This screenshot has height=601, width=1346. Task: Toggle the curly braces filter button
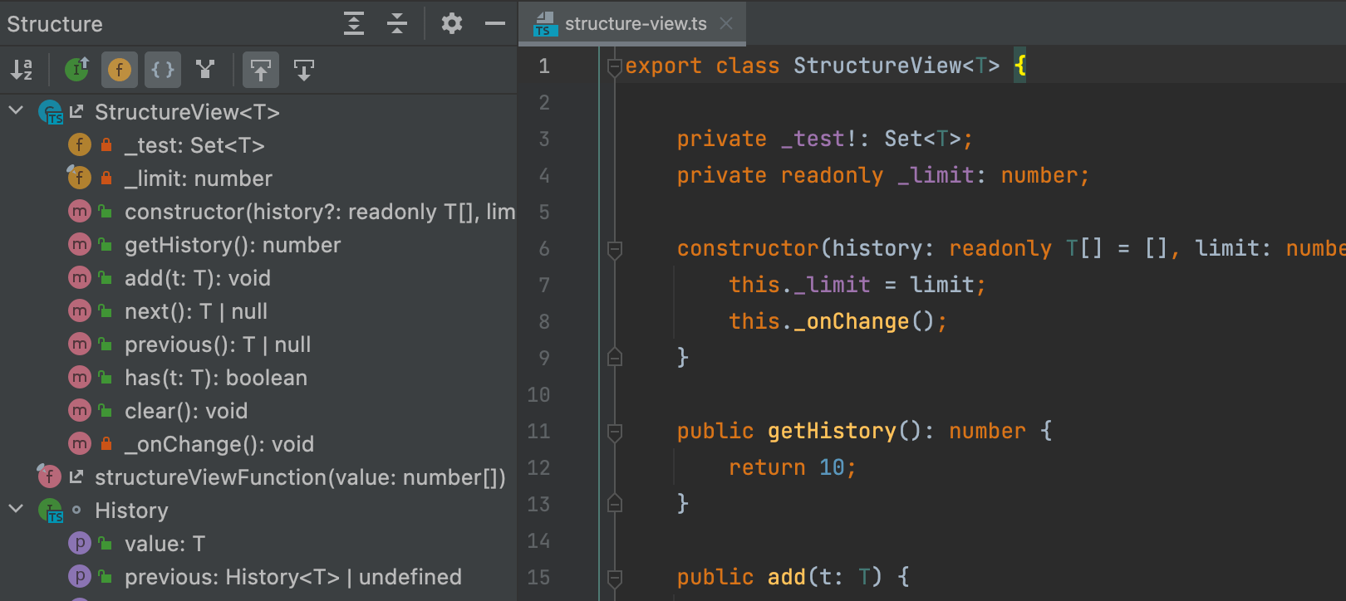163,70
